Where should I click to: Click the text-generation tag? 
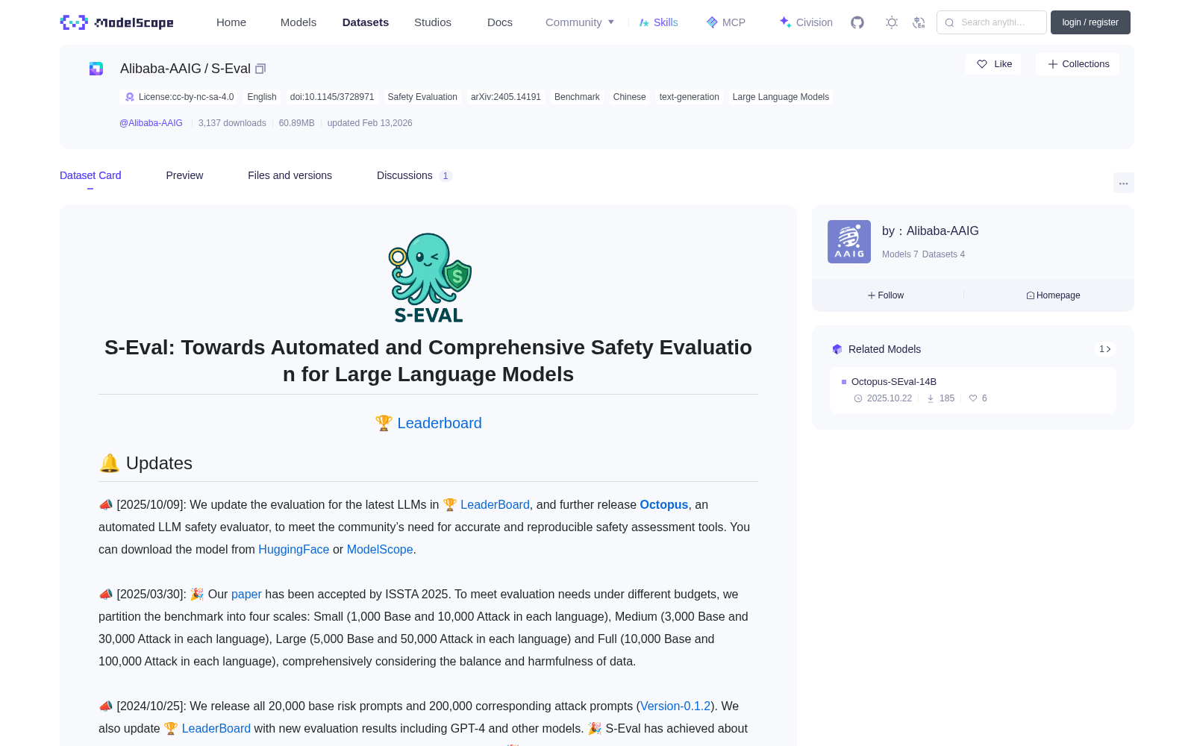689,97
